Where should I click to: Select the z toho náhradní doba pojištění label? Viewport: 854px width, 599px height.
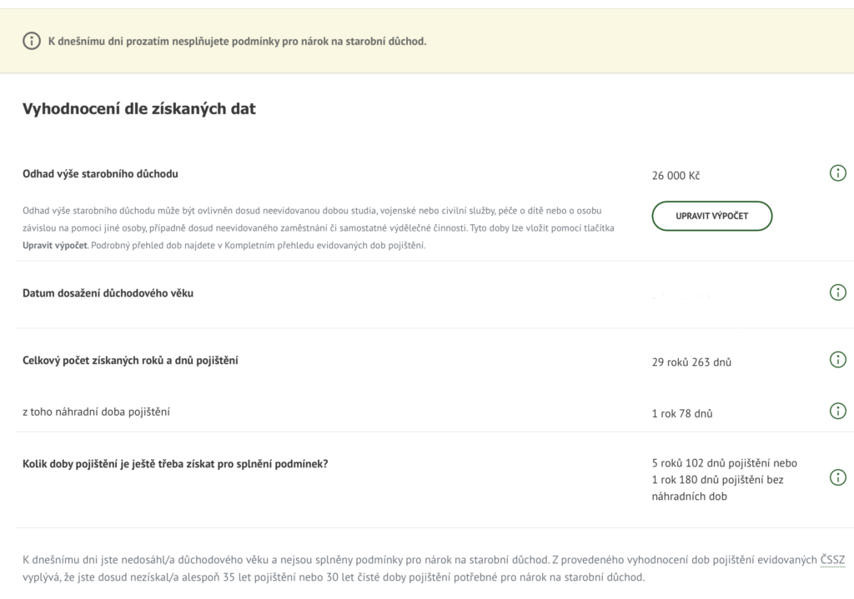pos(100,412)
